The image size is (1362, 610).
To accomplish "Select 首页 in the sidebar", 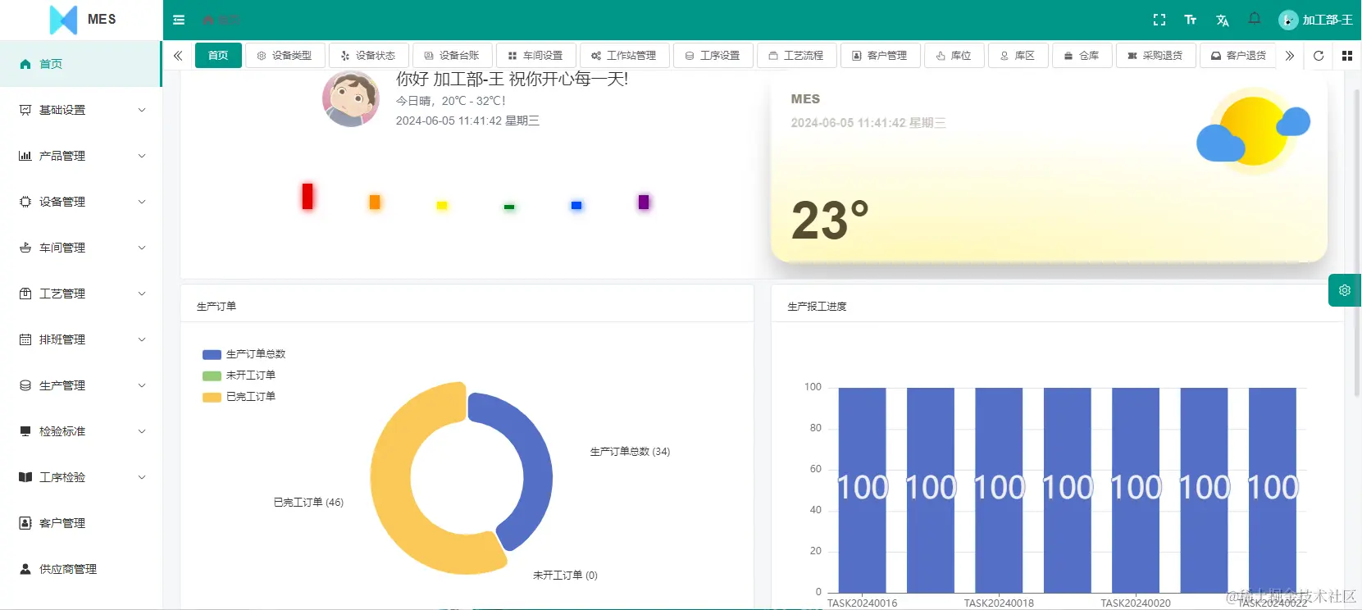I will tap(80, 64).
